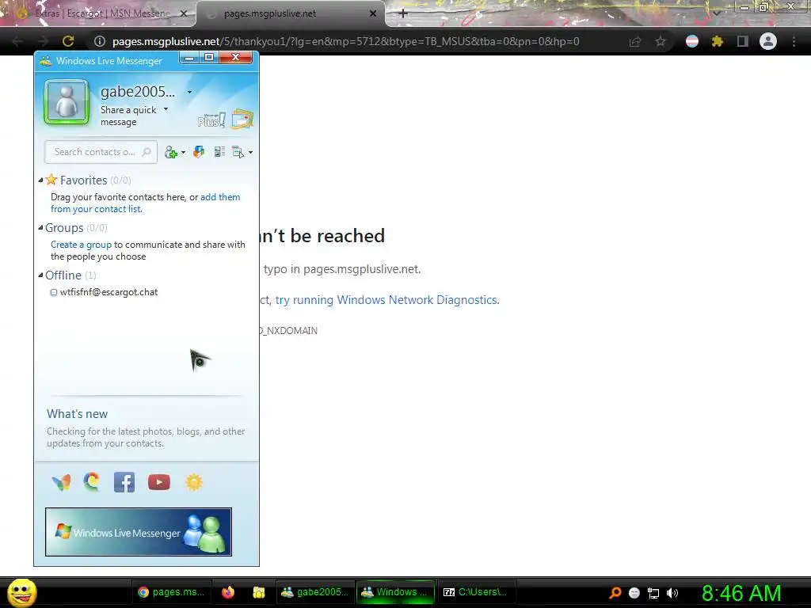Go back in Chrome history
This screenshot has height=608, width=811.
pyautogui.click(x=17, y=41)
